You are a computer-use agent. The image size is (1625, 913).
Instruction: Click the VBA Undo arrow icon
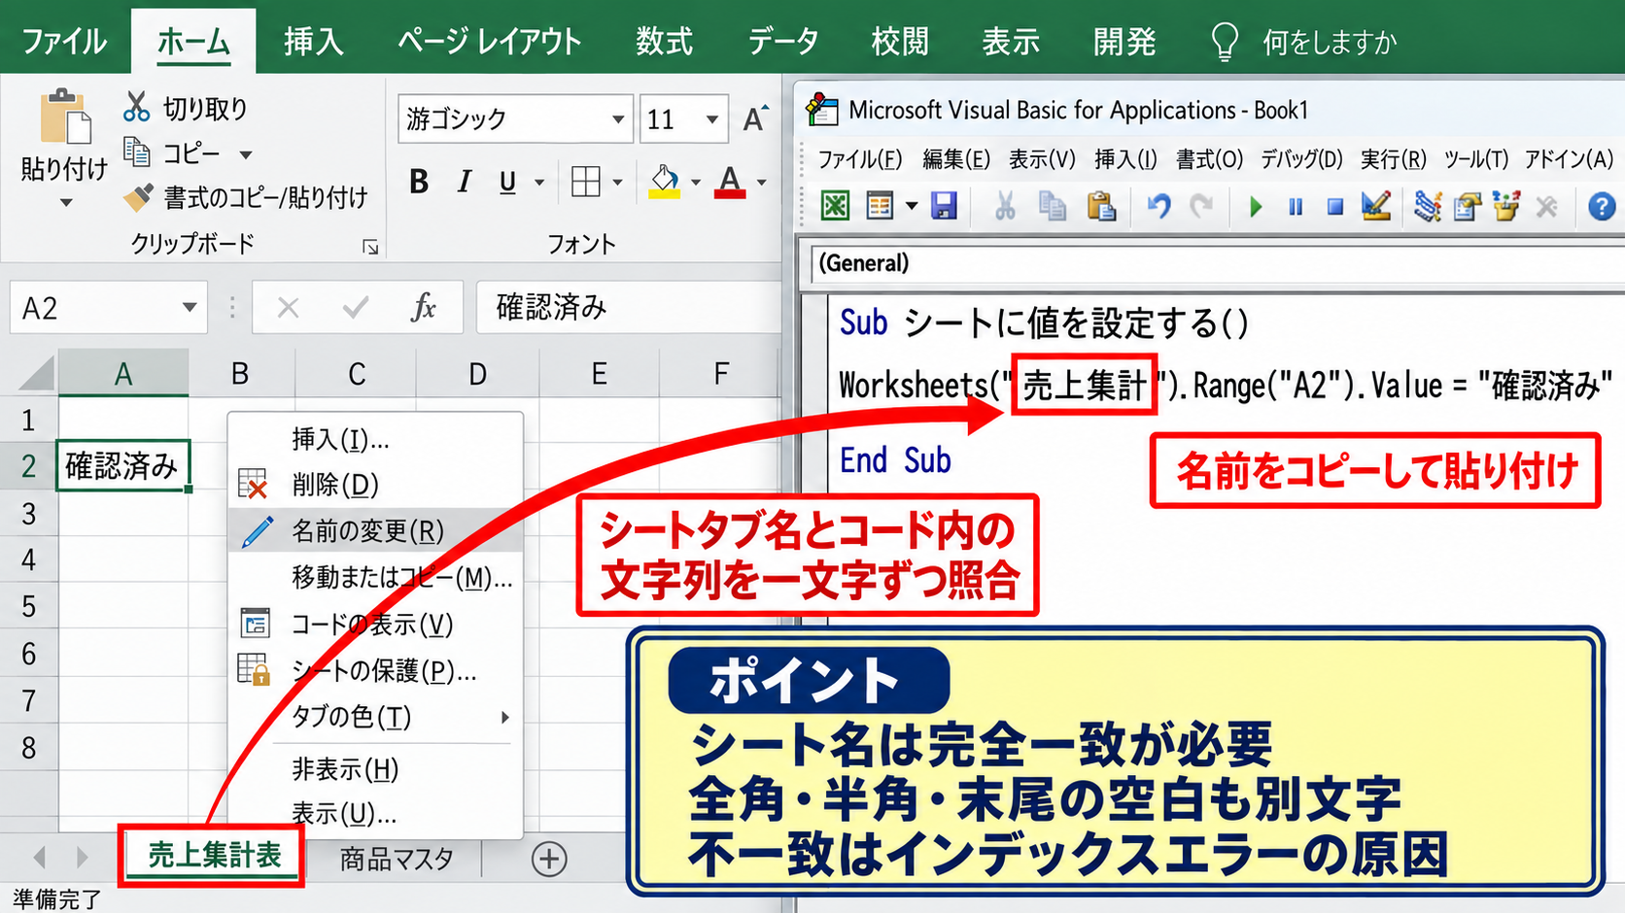click(1158, 206)
